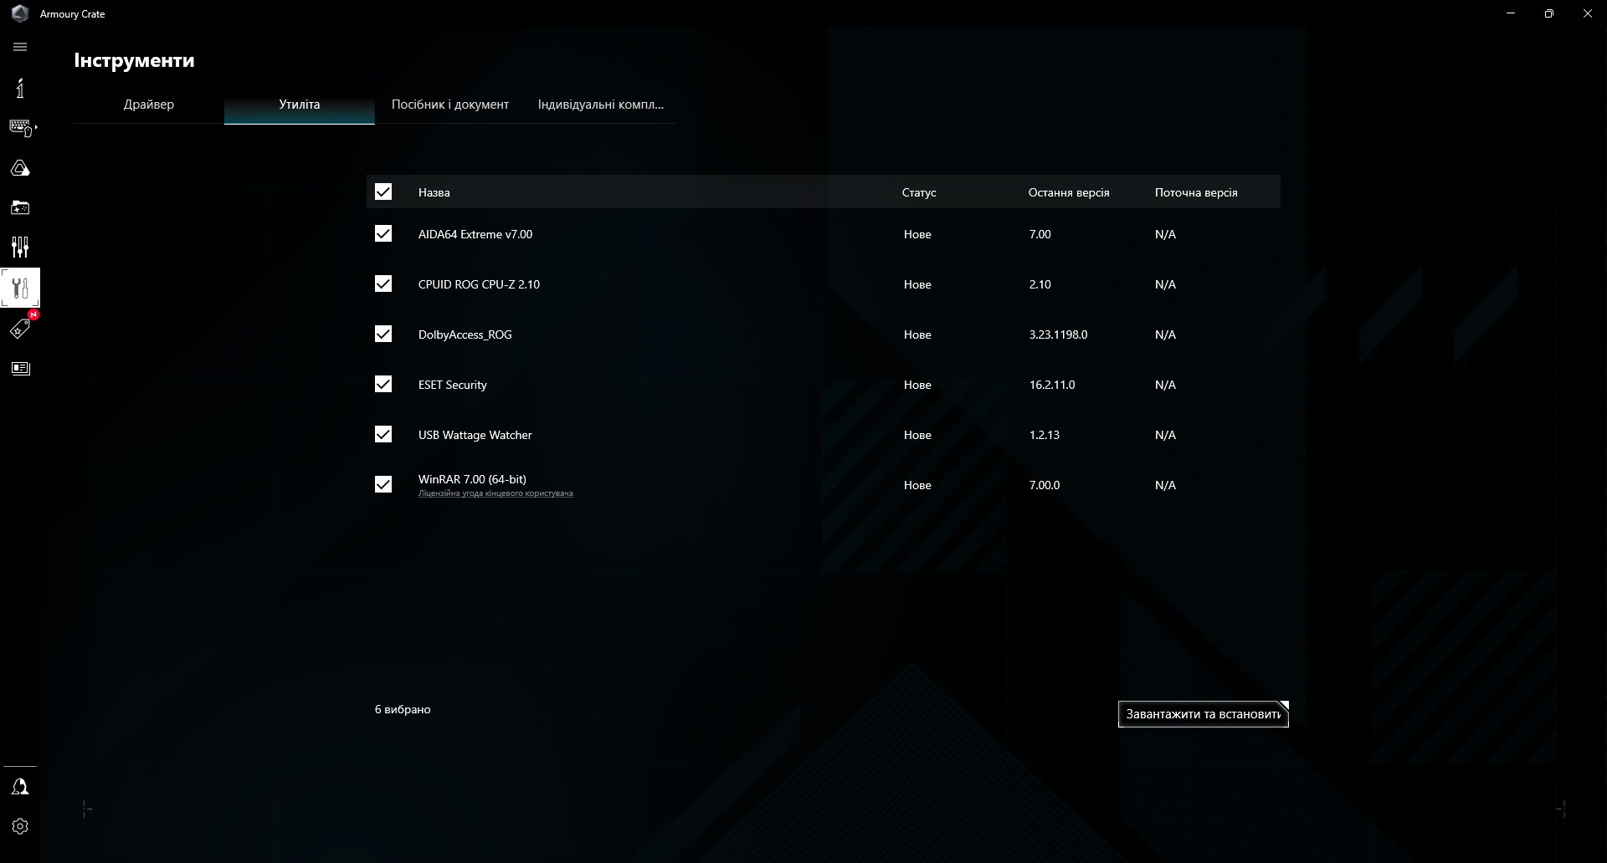1607x863 pixels.
Task: Click the USB Wattage Watcher name
Action: click(475, 435)
